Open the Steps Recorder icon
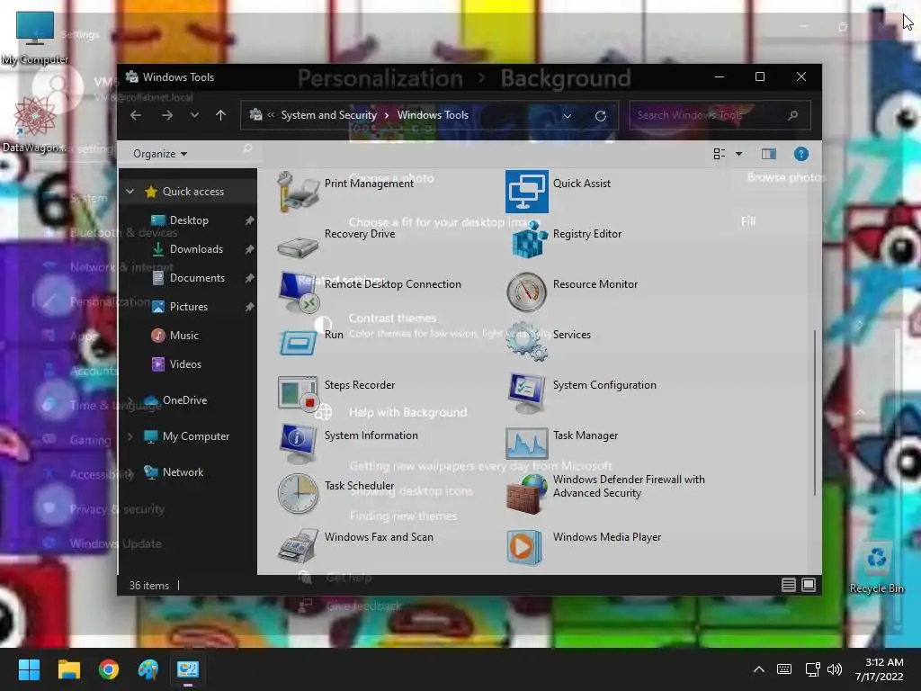This screenshot has height=691, width=921. pos(299,393)
